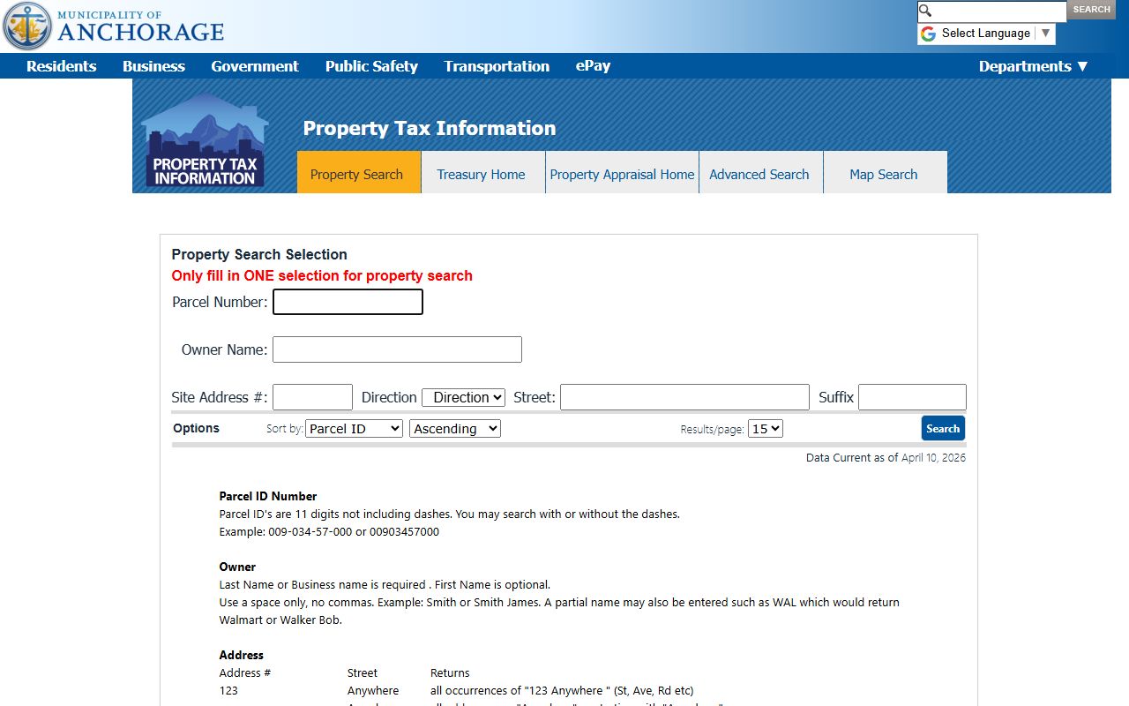Viewport: 1129px width, 706px height.
Task: Click the Google logo in language selector
Action: [928, 34]
